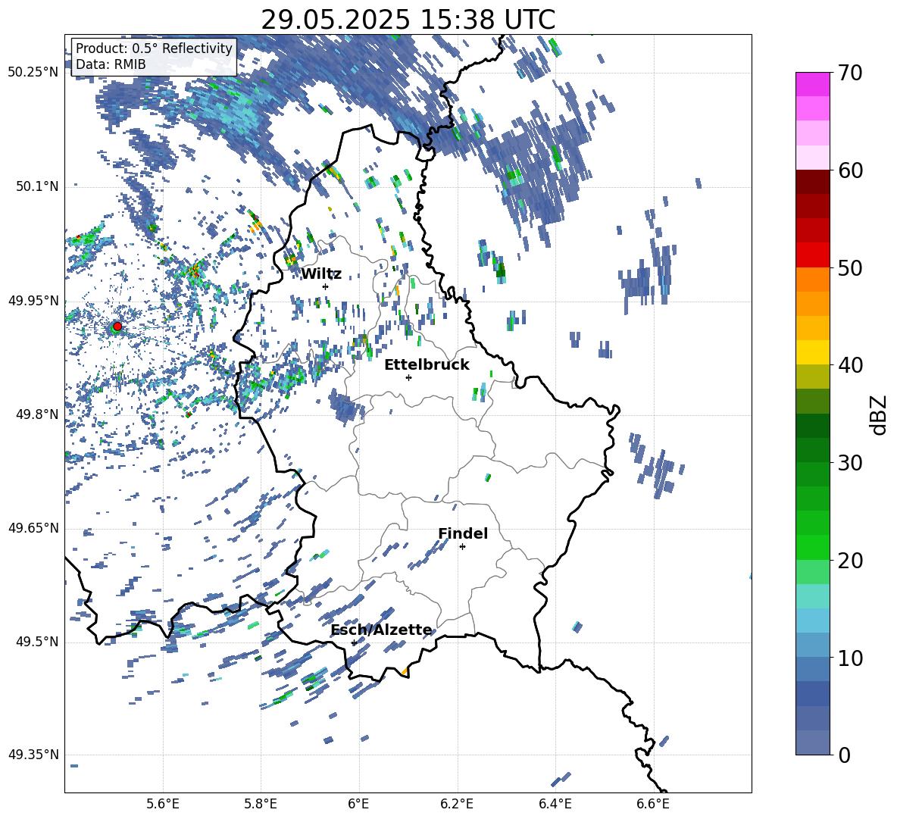Click the 6°E longitude label
This screenshot has height=819, width=897.
[x=358, y=804]
